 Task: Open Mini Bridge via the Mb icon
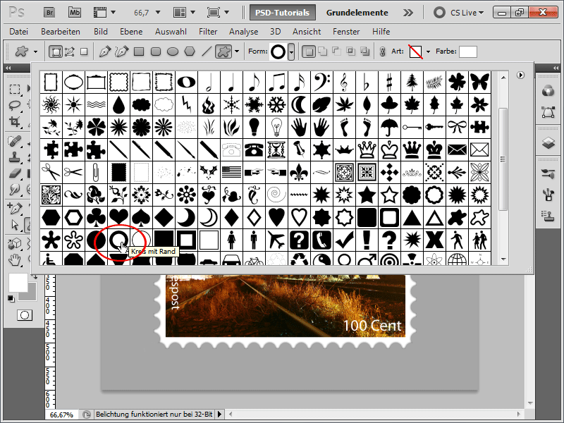[75, 13]
